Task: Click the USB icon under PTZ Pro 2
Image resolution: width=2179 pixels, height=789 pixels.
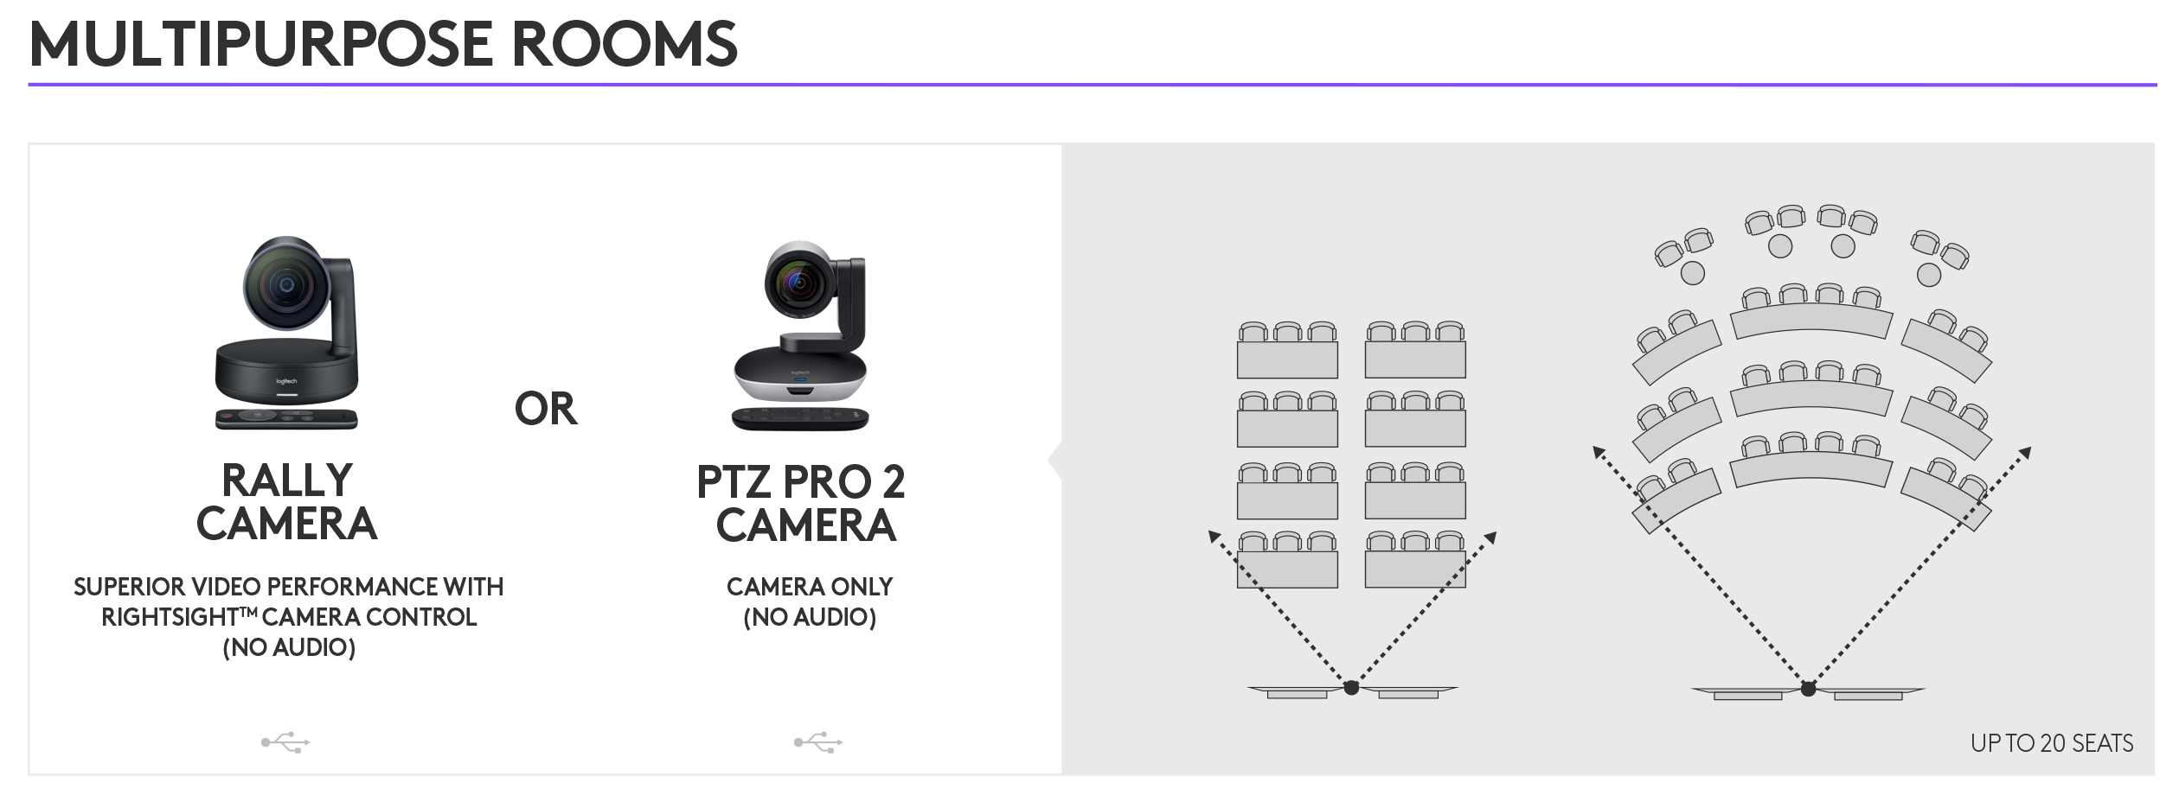Action: tap(818, 741)
